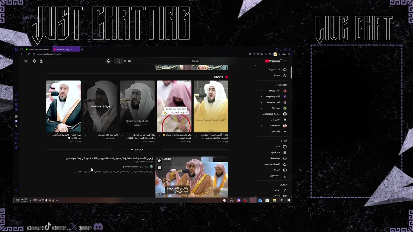The height and width of the screenshot is (232, 413).
Task: Open YouTube notifications bell
Action: tap(34, 61)
